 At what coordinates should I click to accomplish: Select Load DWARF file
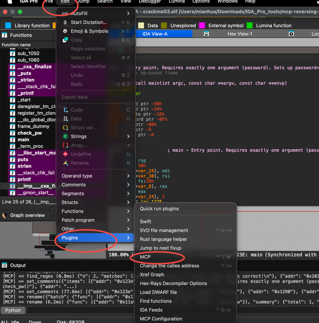185,292
